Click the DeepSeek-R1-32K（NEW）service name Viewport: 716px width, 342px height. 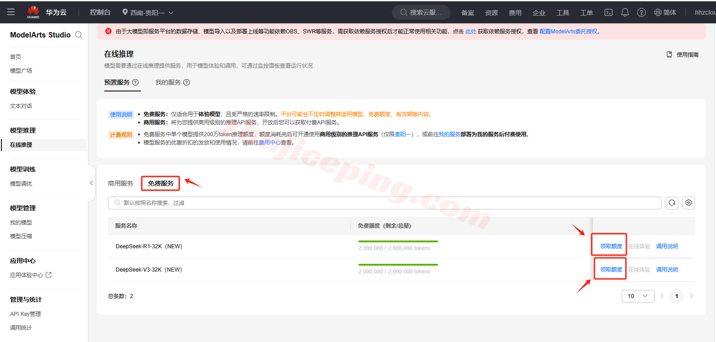coord(149,246)
